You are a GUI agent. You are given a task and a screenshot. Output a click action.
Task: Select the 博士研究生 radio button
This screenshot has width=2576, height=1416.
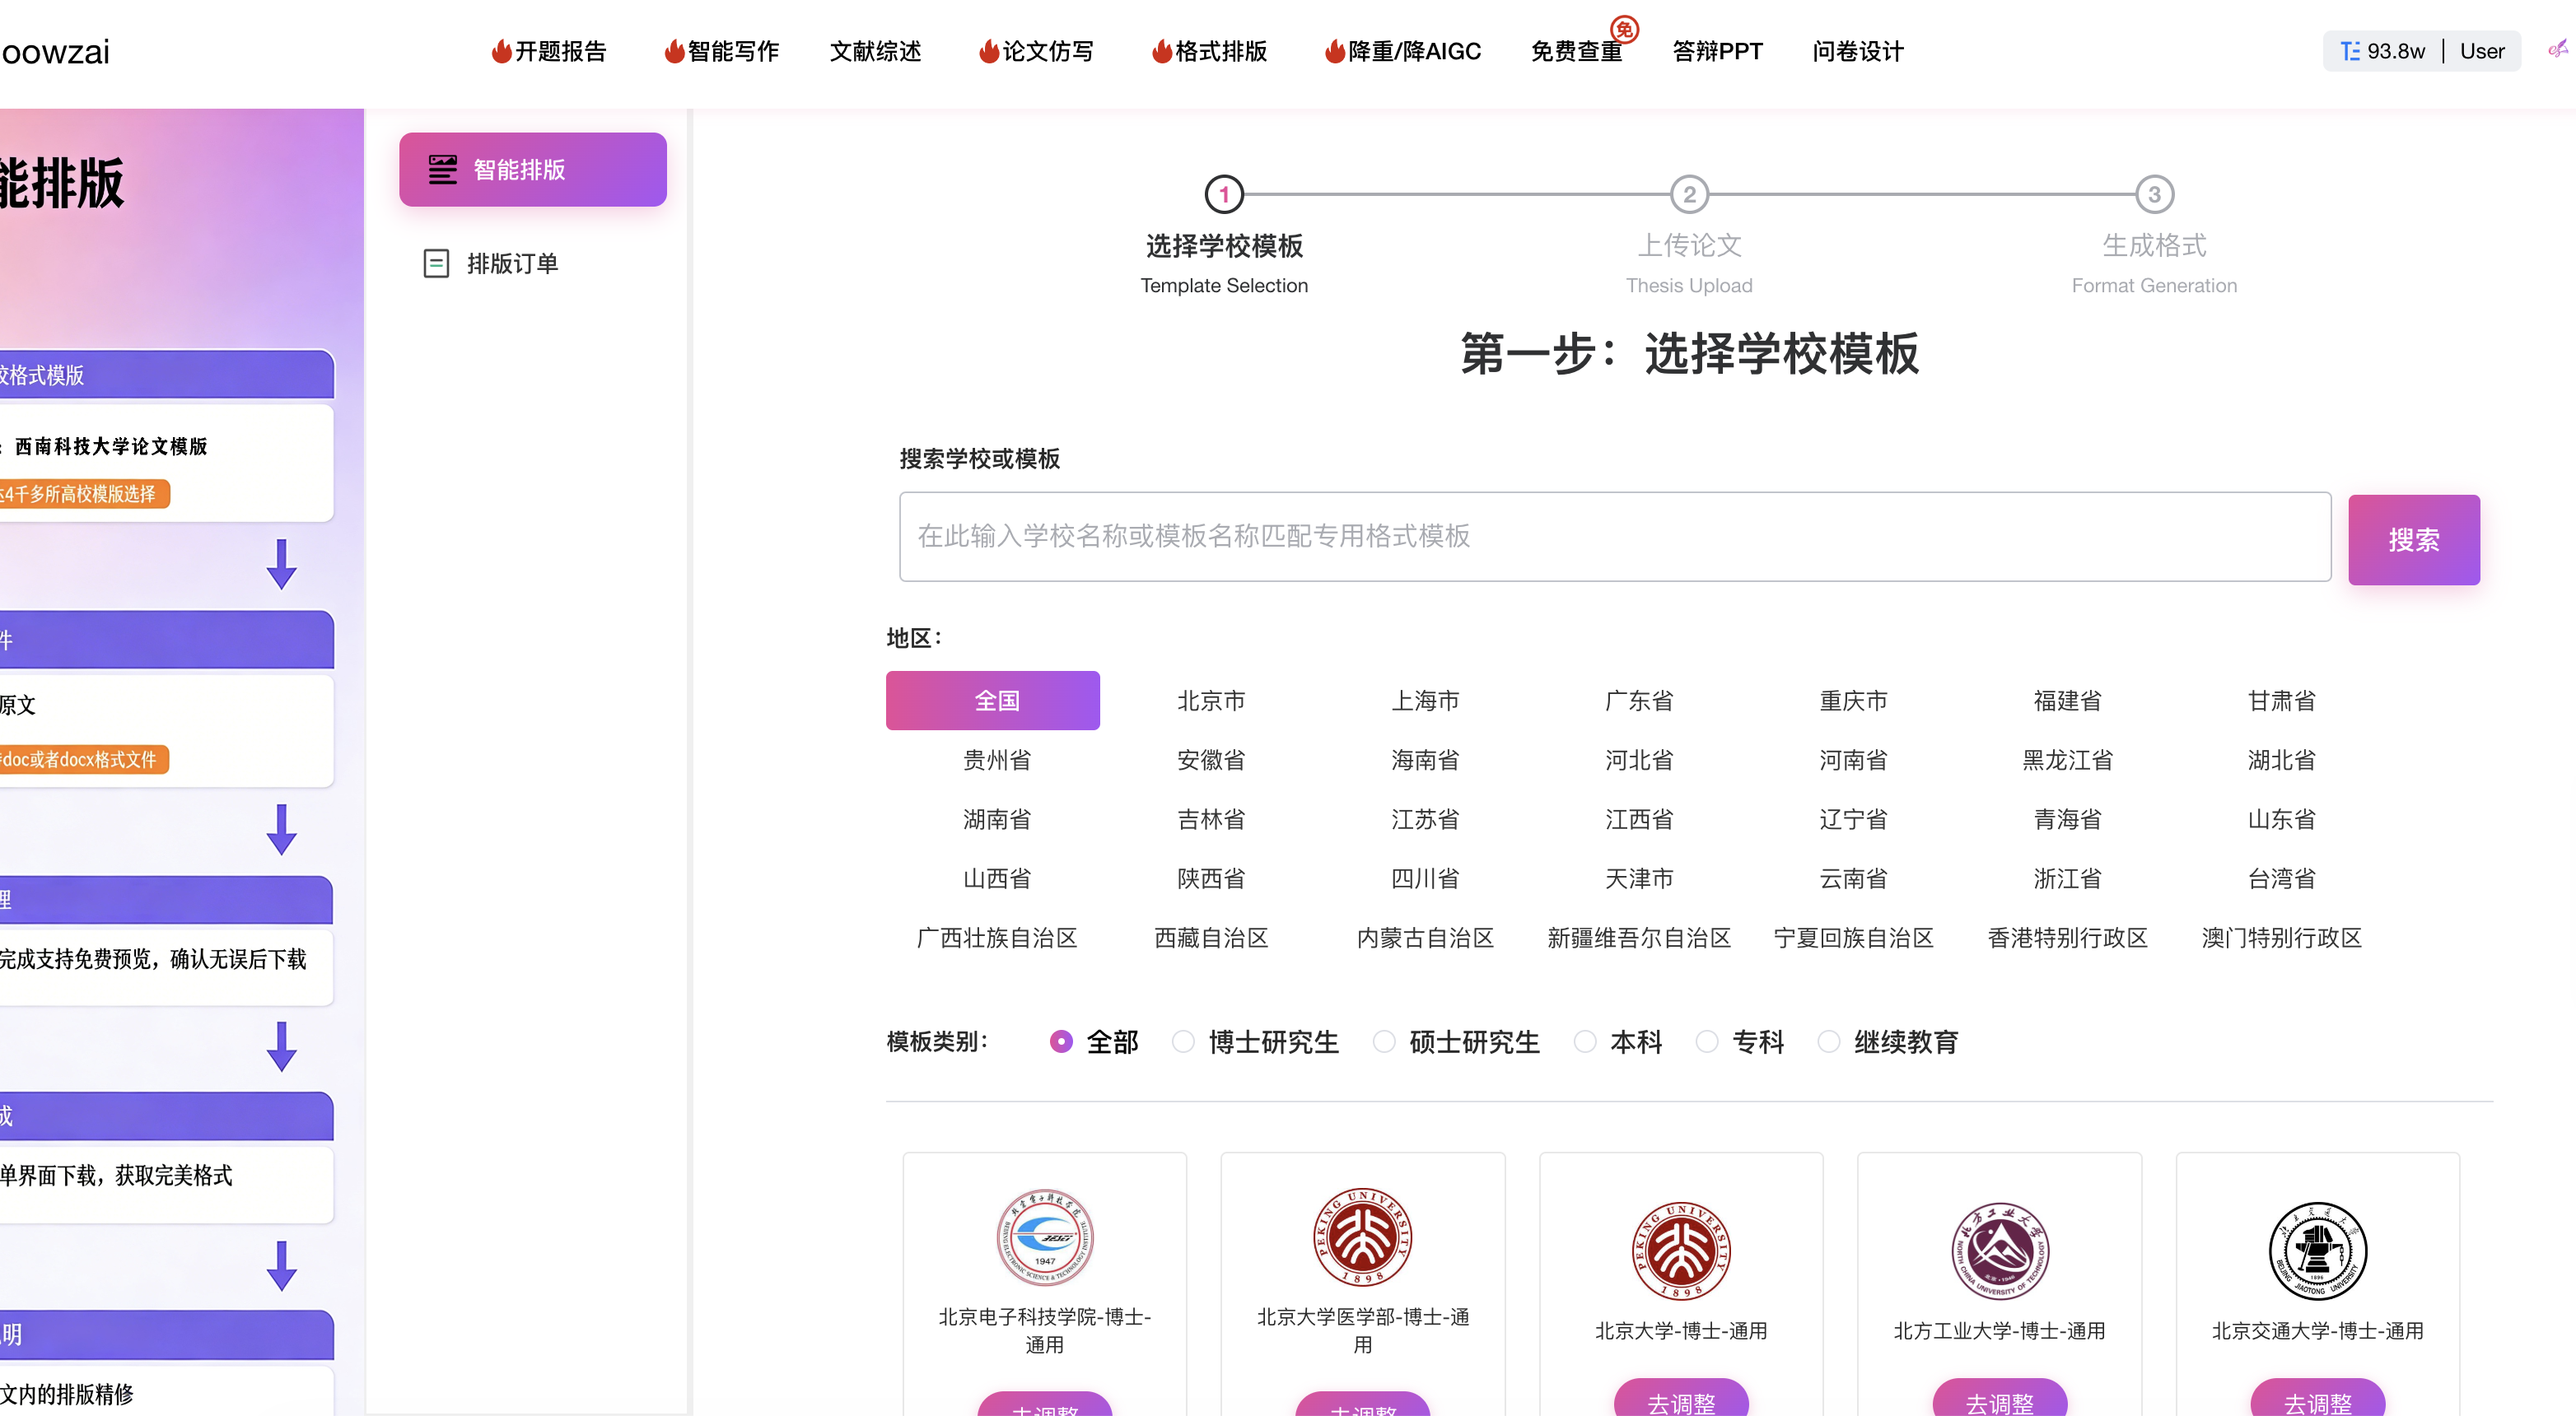[1183, 1041]
